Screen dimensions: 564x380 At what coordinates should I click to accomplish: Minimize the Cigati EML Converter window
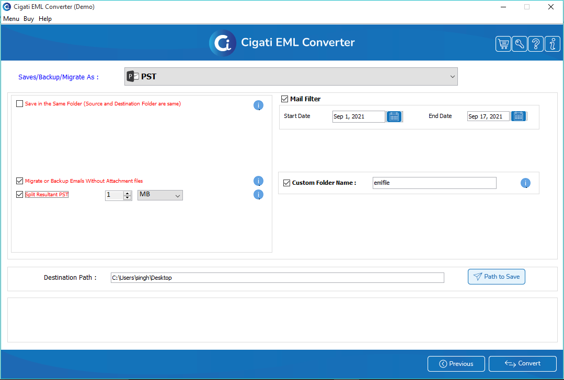click(x=503, y=7)
